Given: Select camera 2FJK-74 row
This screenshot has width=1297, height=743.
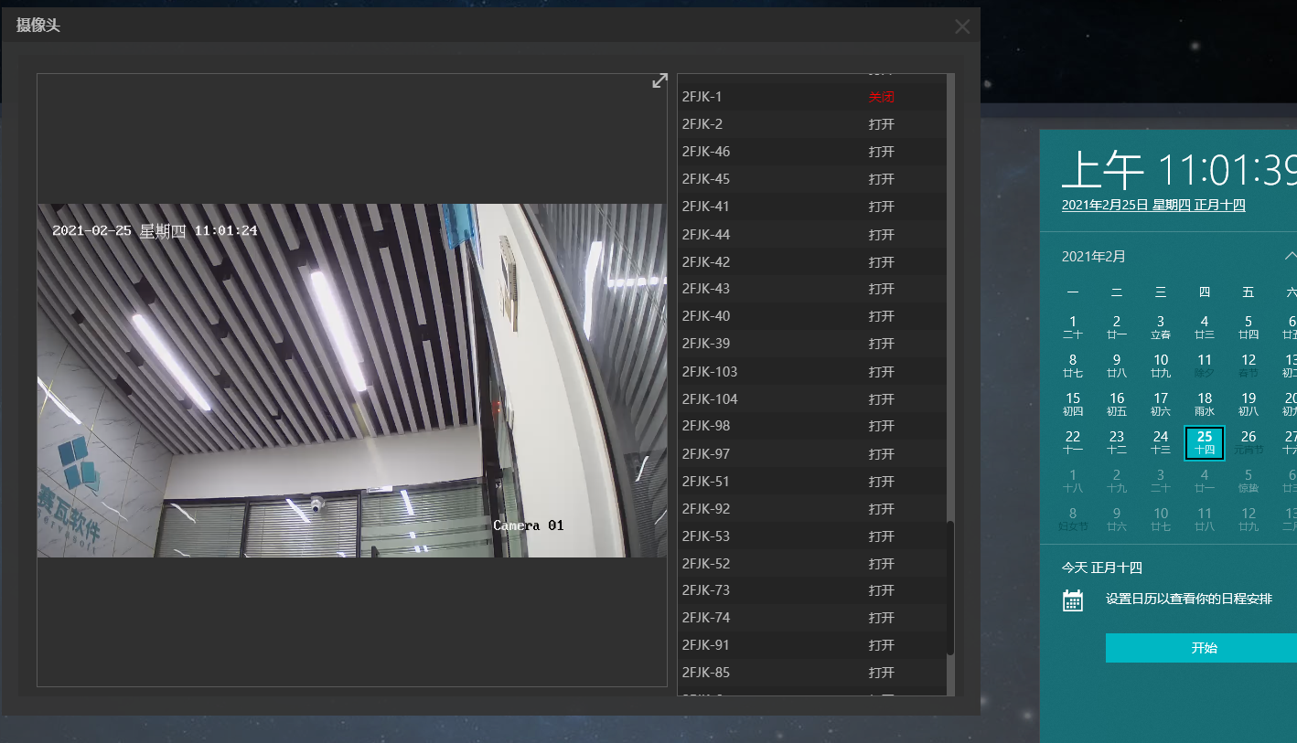Looking at the screenshot, I should tap(811, 618).
